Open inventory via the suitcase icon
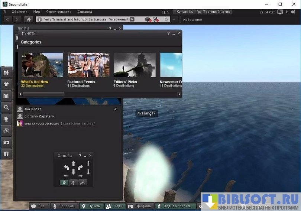 [x=6, y=96]
